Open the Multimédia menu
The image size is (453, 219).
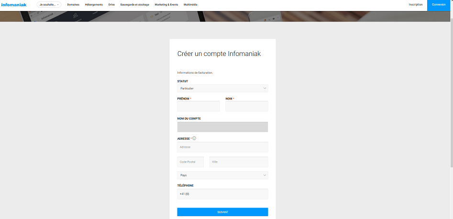pyautogui.click(x=191, y=5)
